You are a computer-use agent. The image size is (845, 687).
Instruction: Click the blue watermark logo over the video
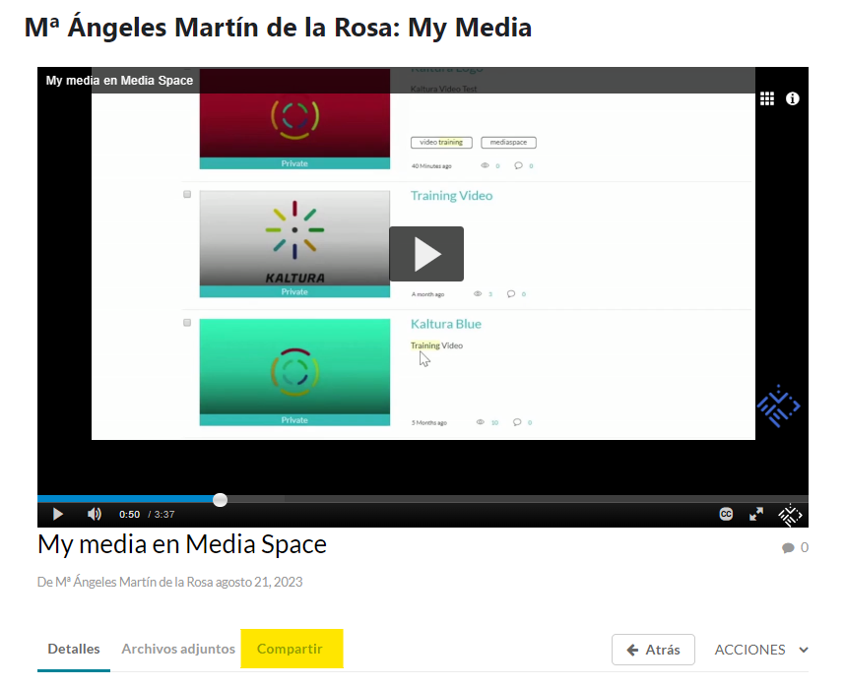(x=778, y=406)
